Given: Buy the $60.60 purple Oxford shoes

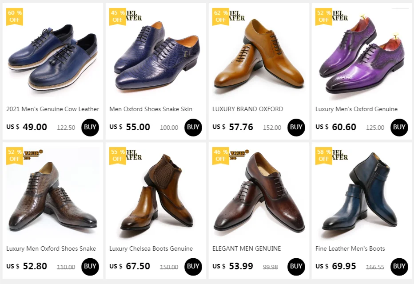Looking at the screenshot, I should [x=399, y=128].
